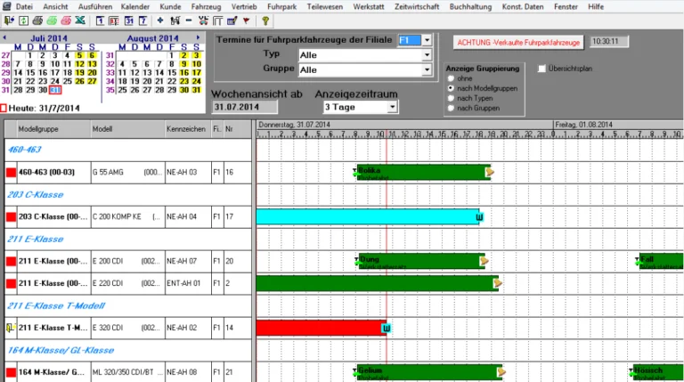Viewport: 684px width, 382px height.
Task: Click the Modellgruppe column header
Action: click(54, 129)
